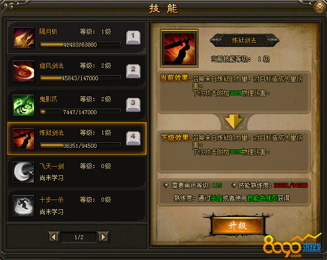Click hotkey slot 1 keycap
This screenshot has width=327, height=260.
click(x=133, y=38)
